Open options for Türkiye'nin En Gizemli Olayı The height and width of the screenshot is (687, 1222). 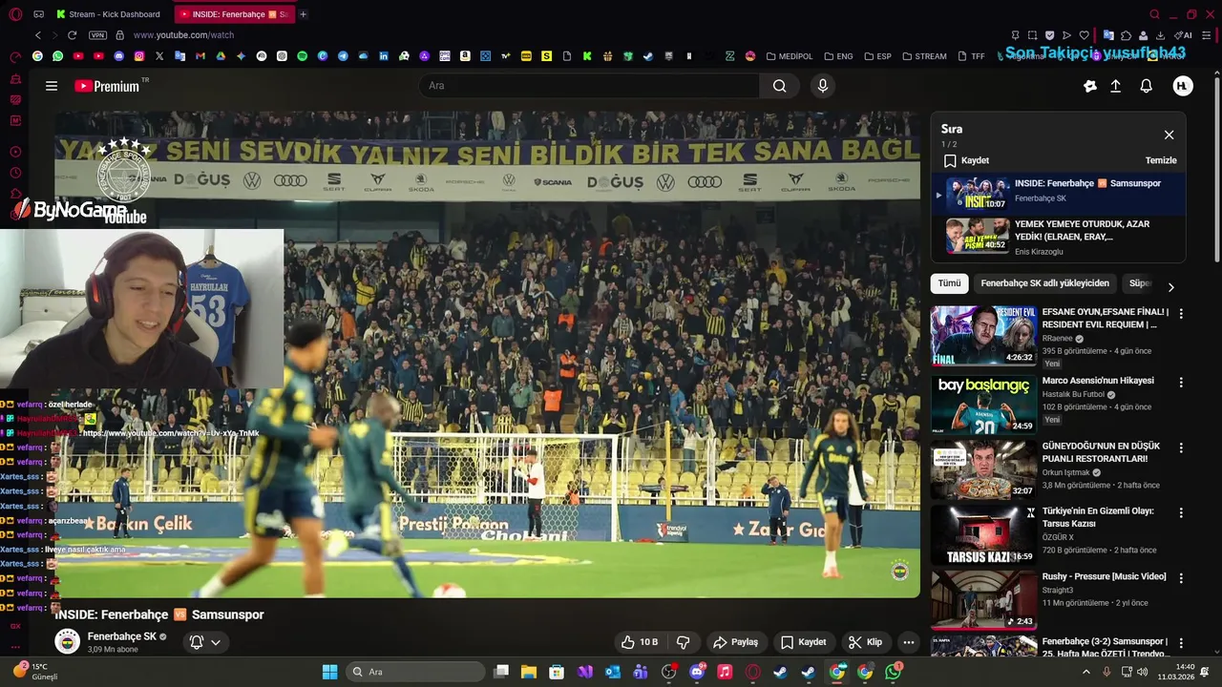(1181, 513)
